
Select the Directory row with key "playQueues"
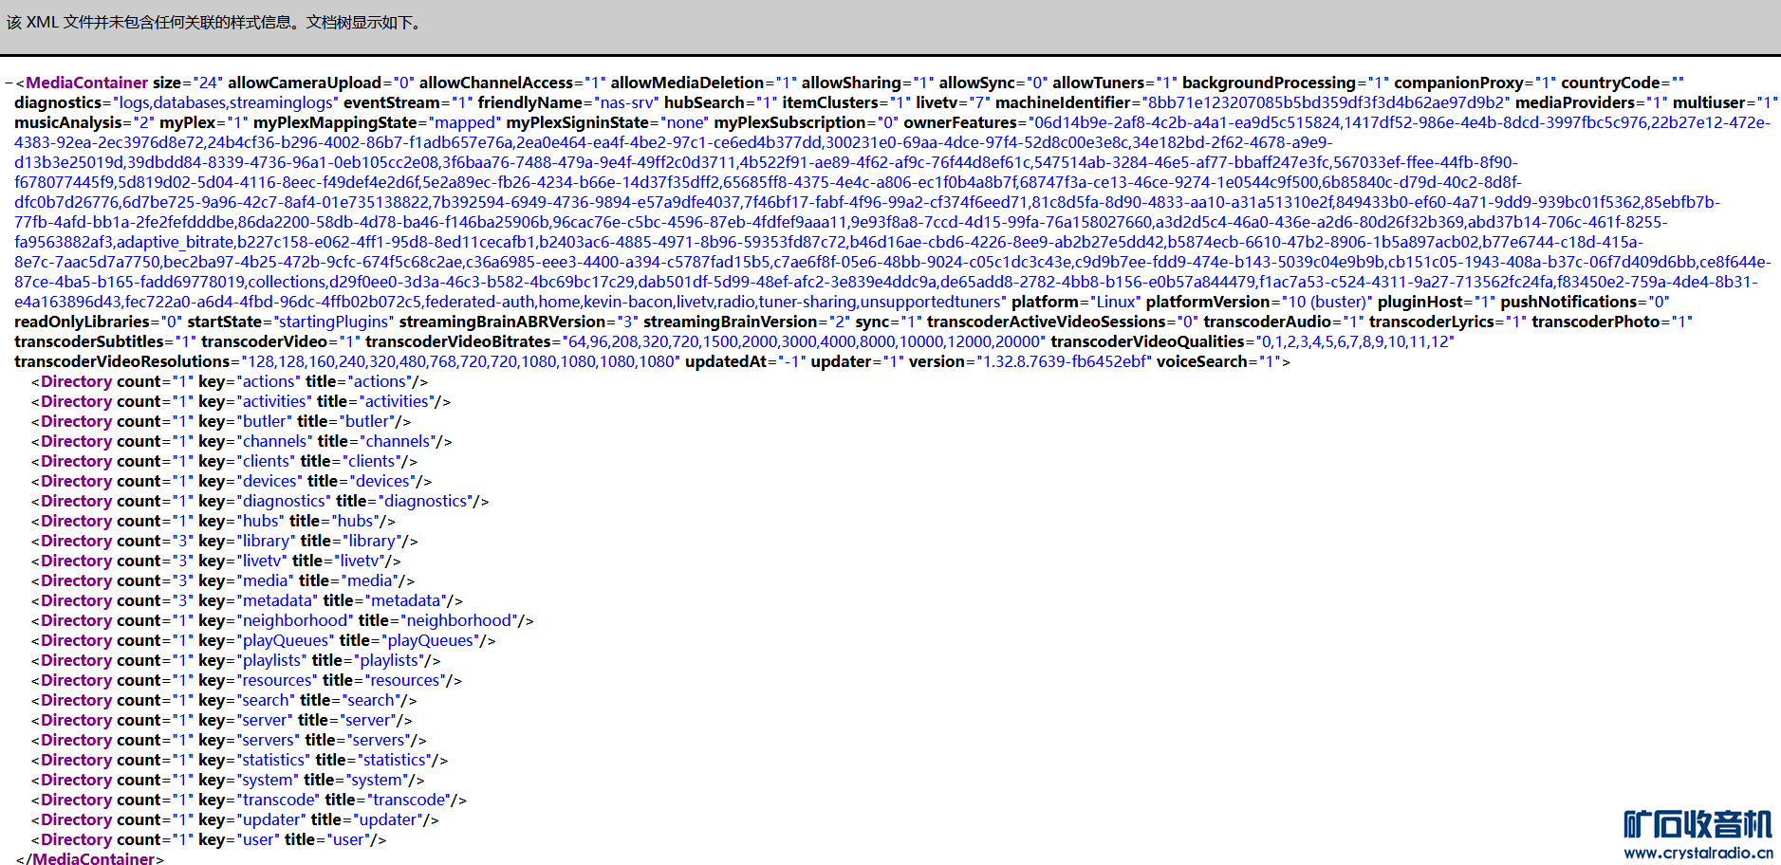coord(264,641)
